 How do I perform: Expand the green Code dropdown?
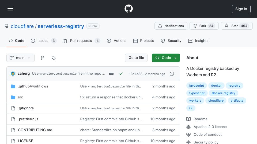click(166, 58)
